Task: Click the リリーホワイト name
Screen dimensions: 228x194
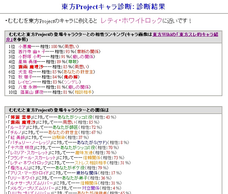Action: pyautogui.click(x=23, y=178)
